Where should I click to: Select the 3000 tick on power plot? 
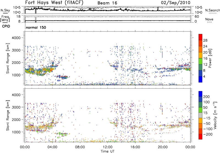pos(16,50)
